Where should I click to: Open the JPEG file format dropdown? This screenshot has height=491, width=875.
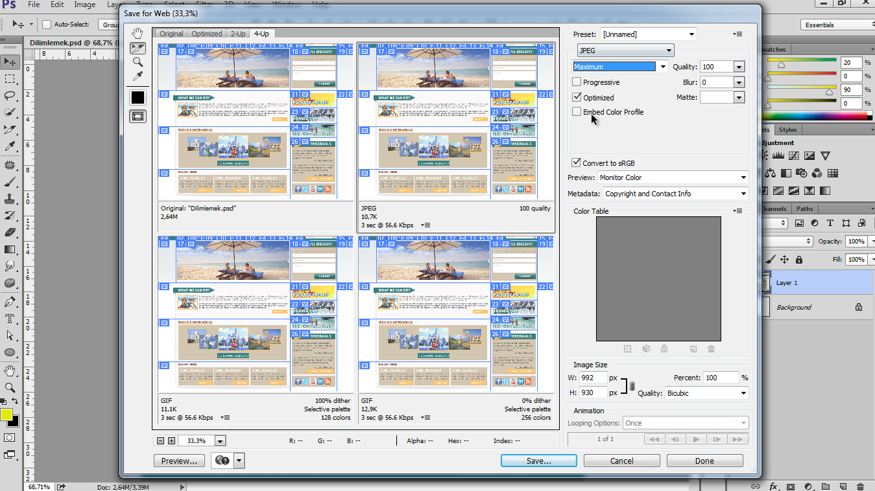[625, 51]
